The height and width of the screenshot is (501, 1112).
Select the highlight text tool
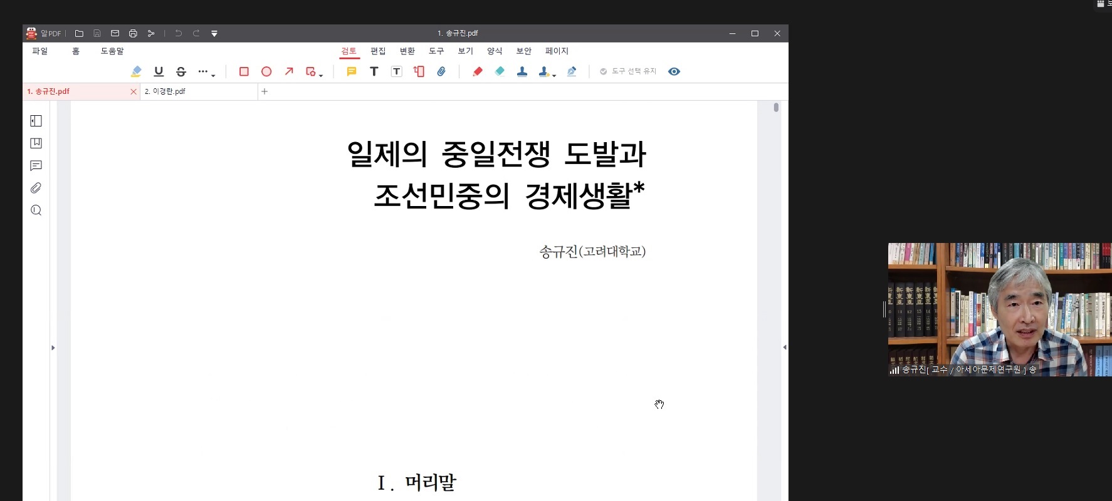click(136, 71)
